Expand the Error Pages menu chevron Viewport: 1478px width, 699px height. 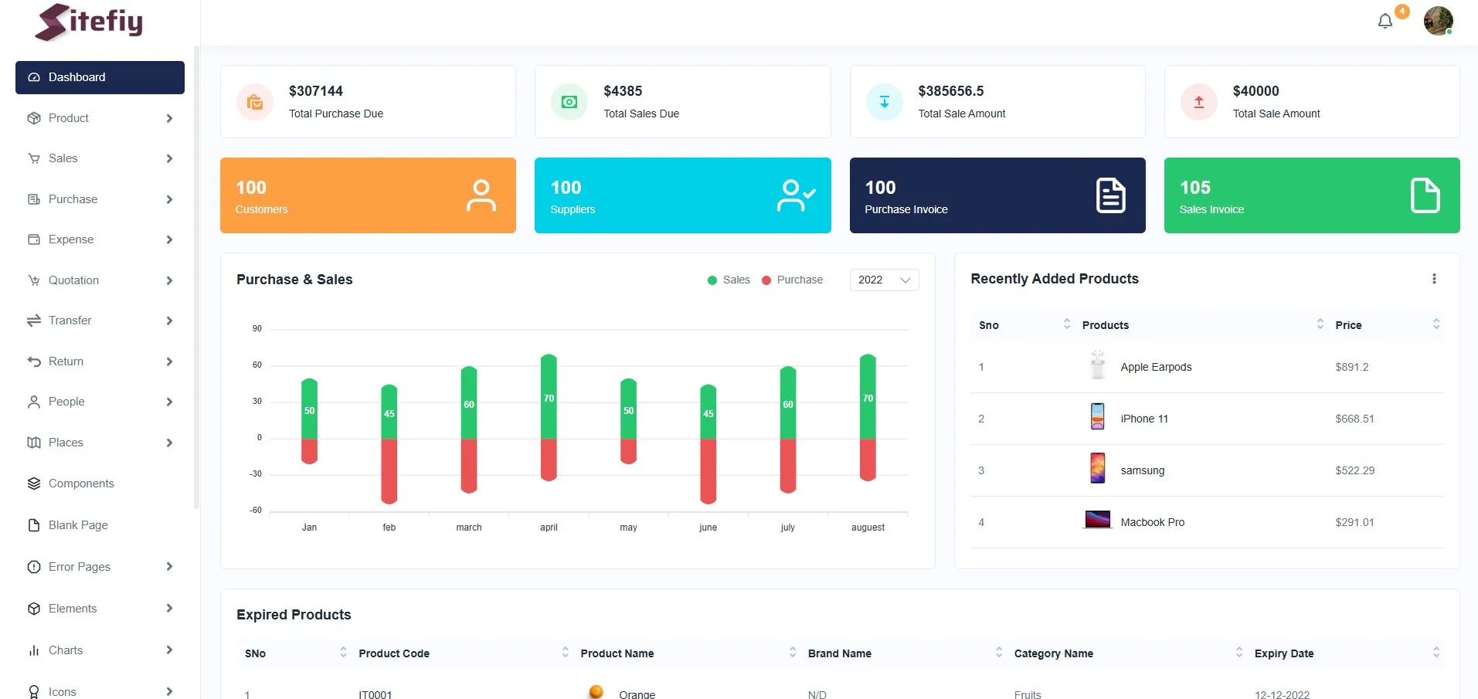(169, 567)
